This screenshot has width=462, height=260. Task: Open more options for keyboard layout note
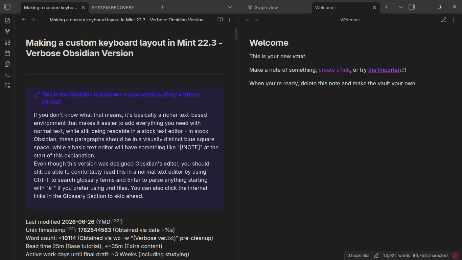230,20
